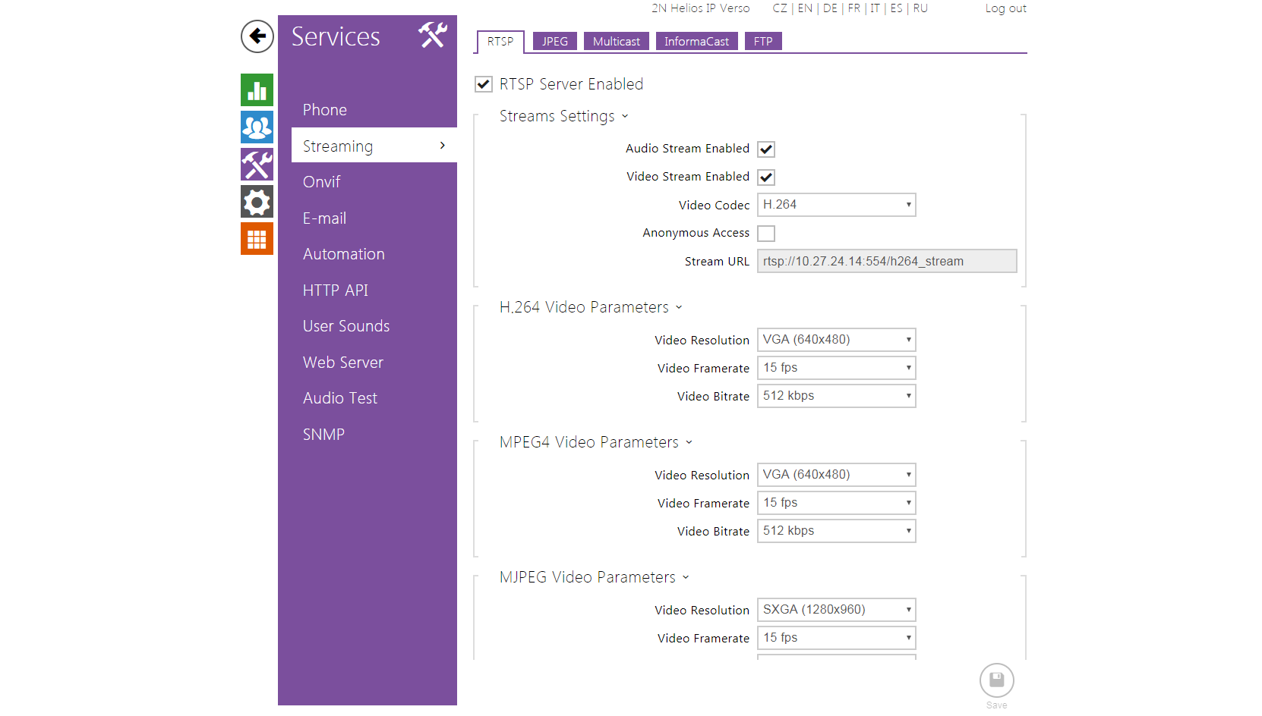This screenshot has width=1262, height=716.
Task: Click the Save disk icon
Action: coord(996,680)
